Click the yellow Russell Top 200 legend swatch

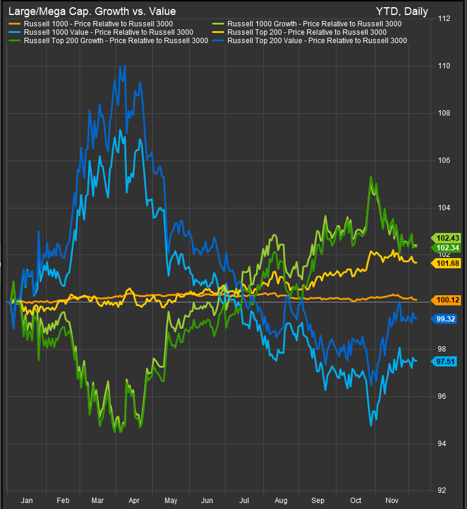(x=219, y=32)
